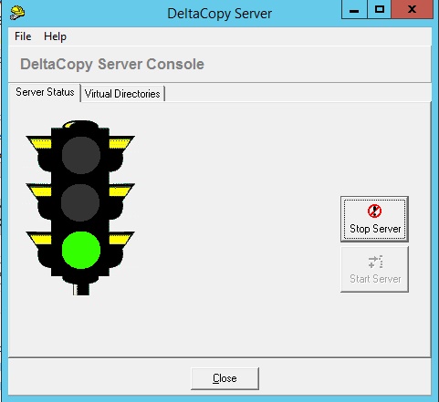Click the Close button at the bottom
This screenshot has width=439, height=402.
pos(225,378)
